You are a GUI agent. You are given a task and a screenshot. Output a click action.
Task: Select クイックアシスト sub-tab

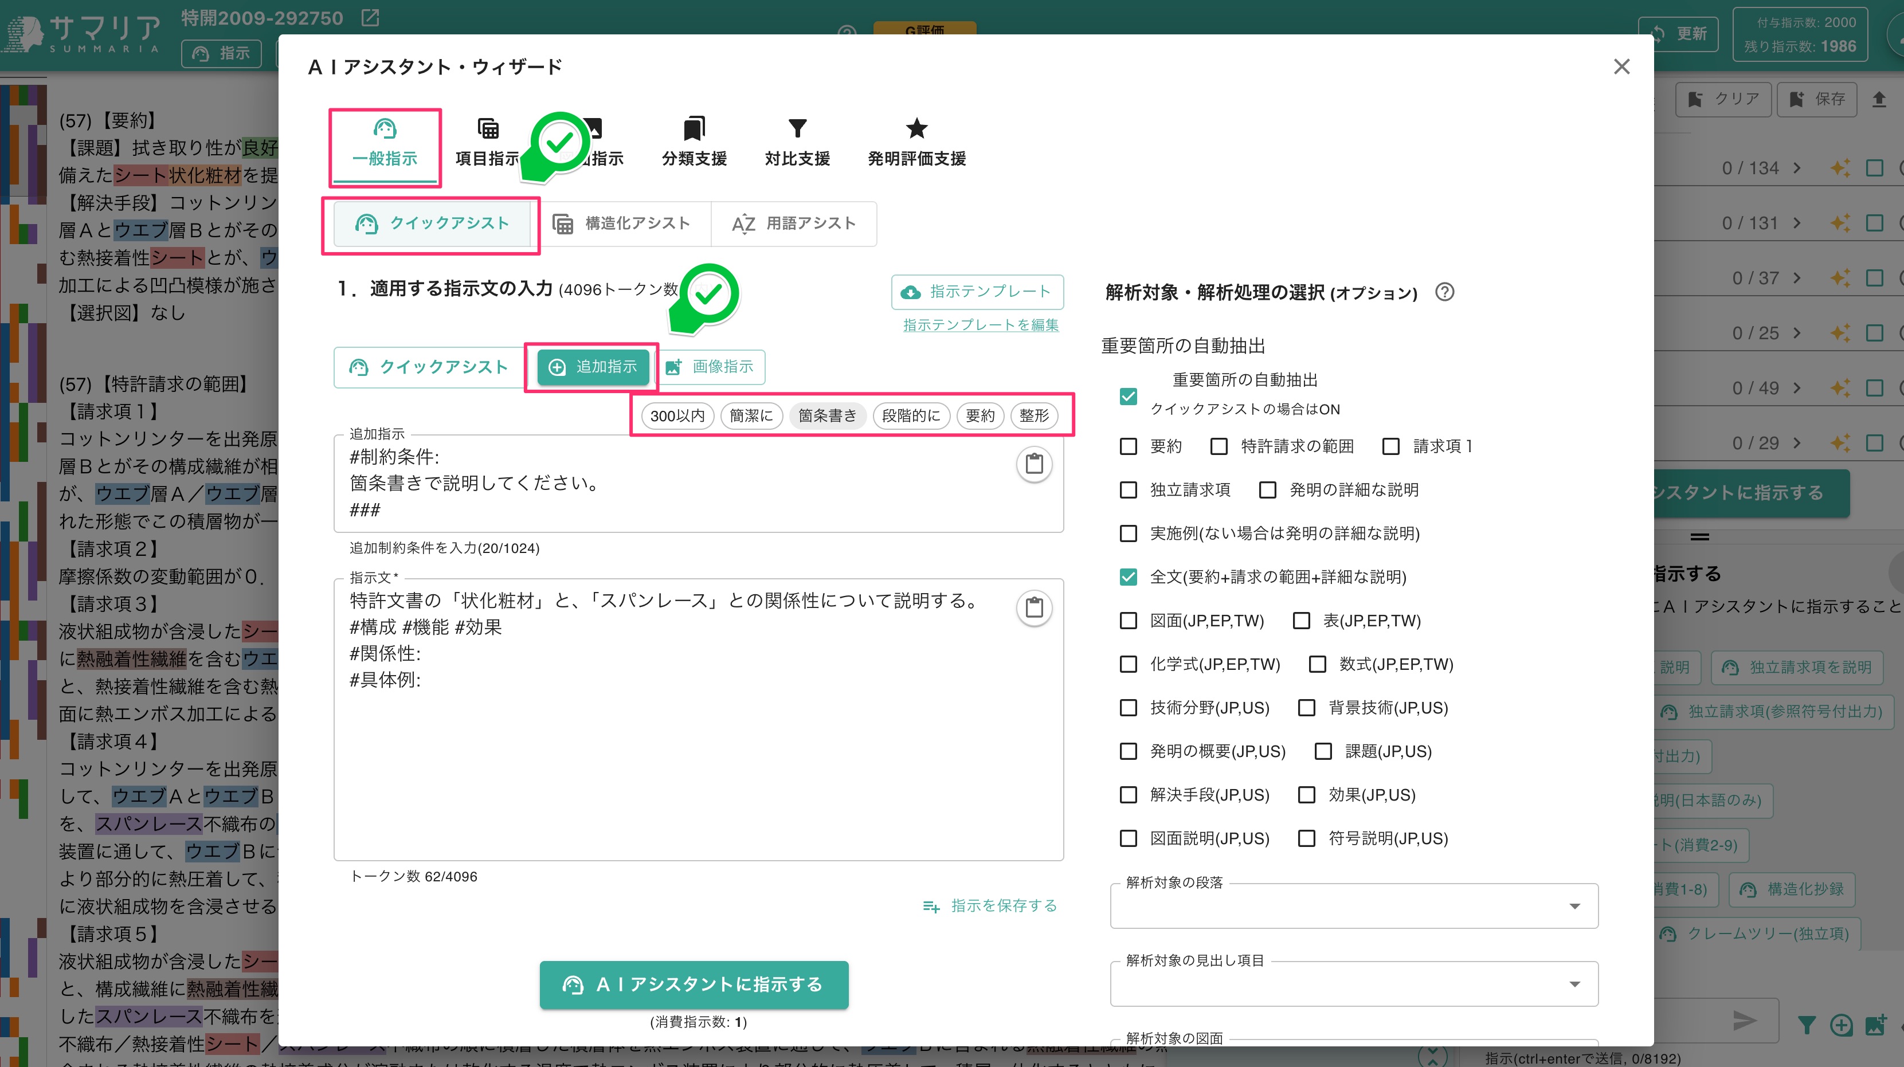pyautogui.click(x=432, y=223)
